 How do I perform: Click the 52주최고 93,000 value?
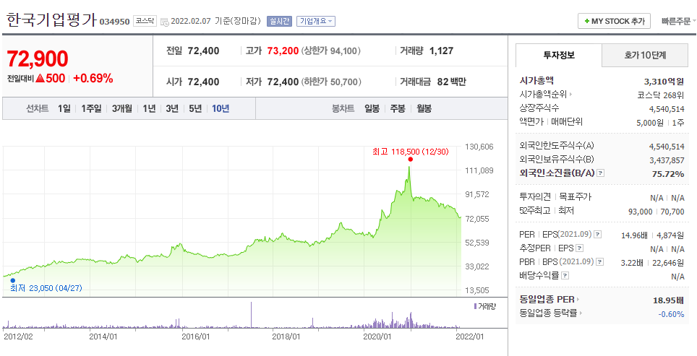(x=642, y=212)
